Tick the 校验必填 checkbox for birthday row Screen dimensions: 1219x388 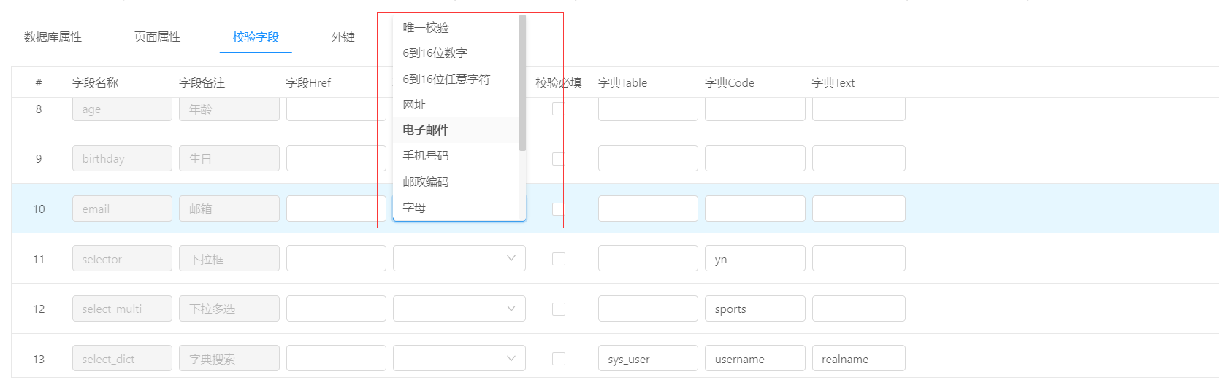tap(559, 158)
